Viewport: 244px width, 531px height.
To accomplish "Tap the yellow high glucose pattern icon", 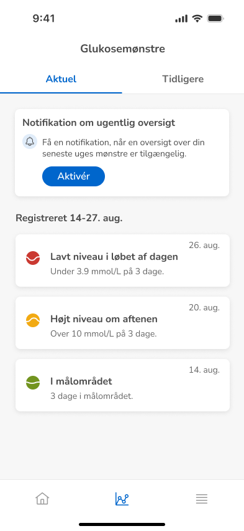I will pos(33,320).
